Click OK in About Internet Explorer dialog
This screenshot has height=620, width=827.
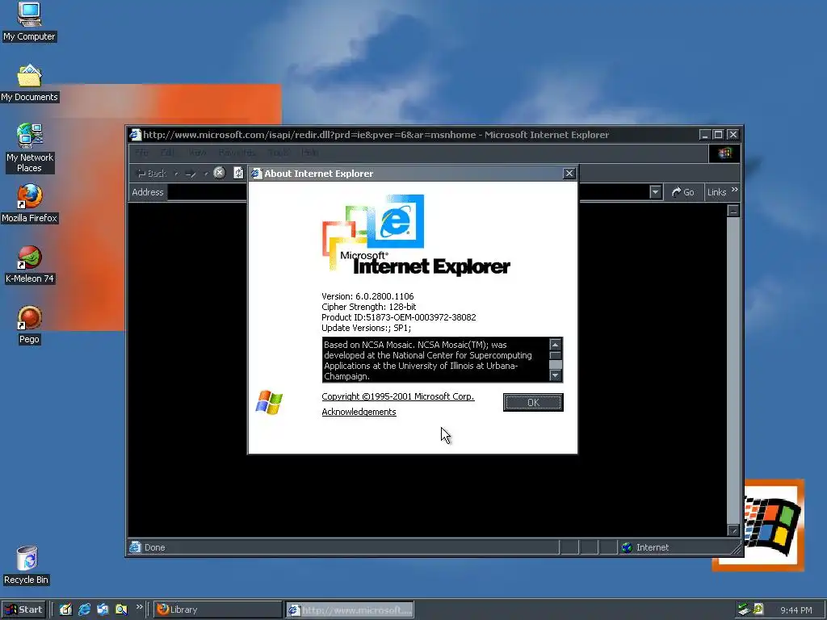pos(533,402)
